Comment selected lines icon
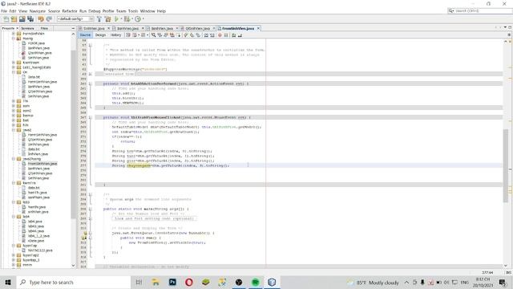This screenshot has height=289, width=513. (233, 35)
